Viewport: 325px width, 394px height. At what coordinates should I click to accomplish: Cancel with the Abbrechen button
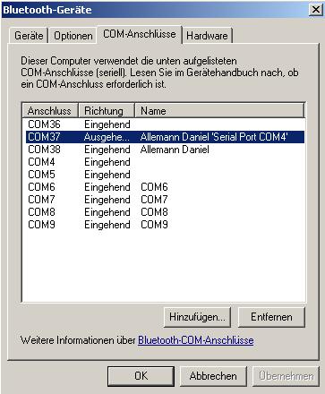tap(213, 376)
